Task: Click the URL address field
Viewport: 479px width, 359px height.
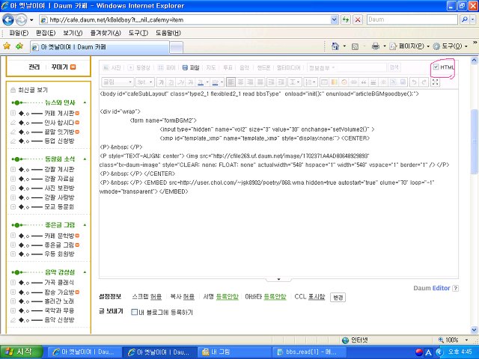Action: (185, 20)
